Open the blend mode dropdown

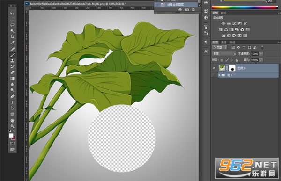pos(224,54)
